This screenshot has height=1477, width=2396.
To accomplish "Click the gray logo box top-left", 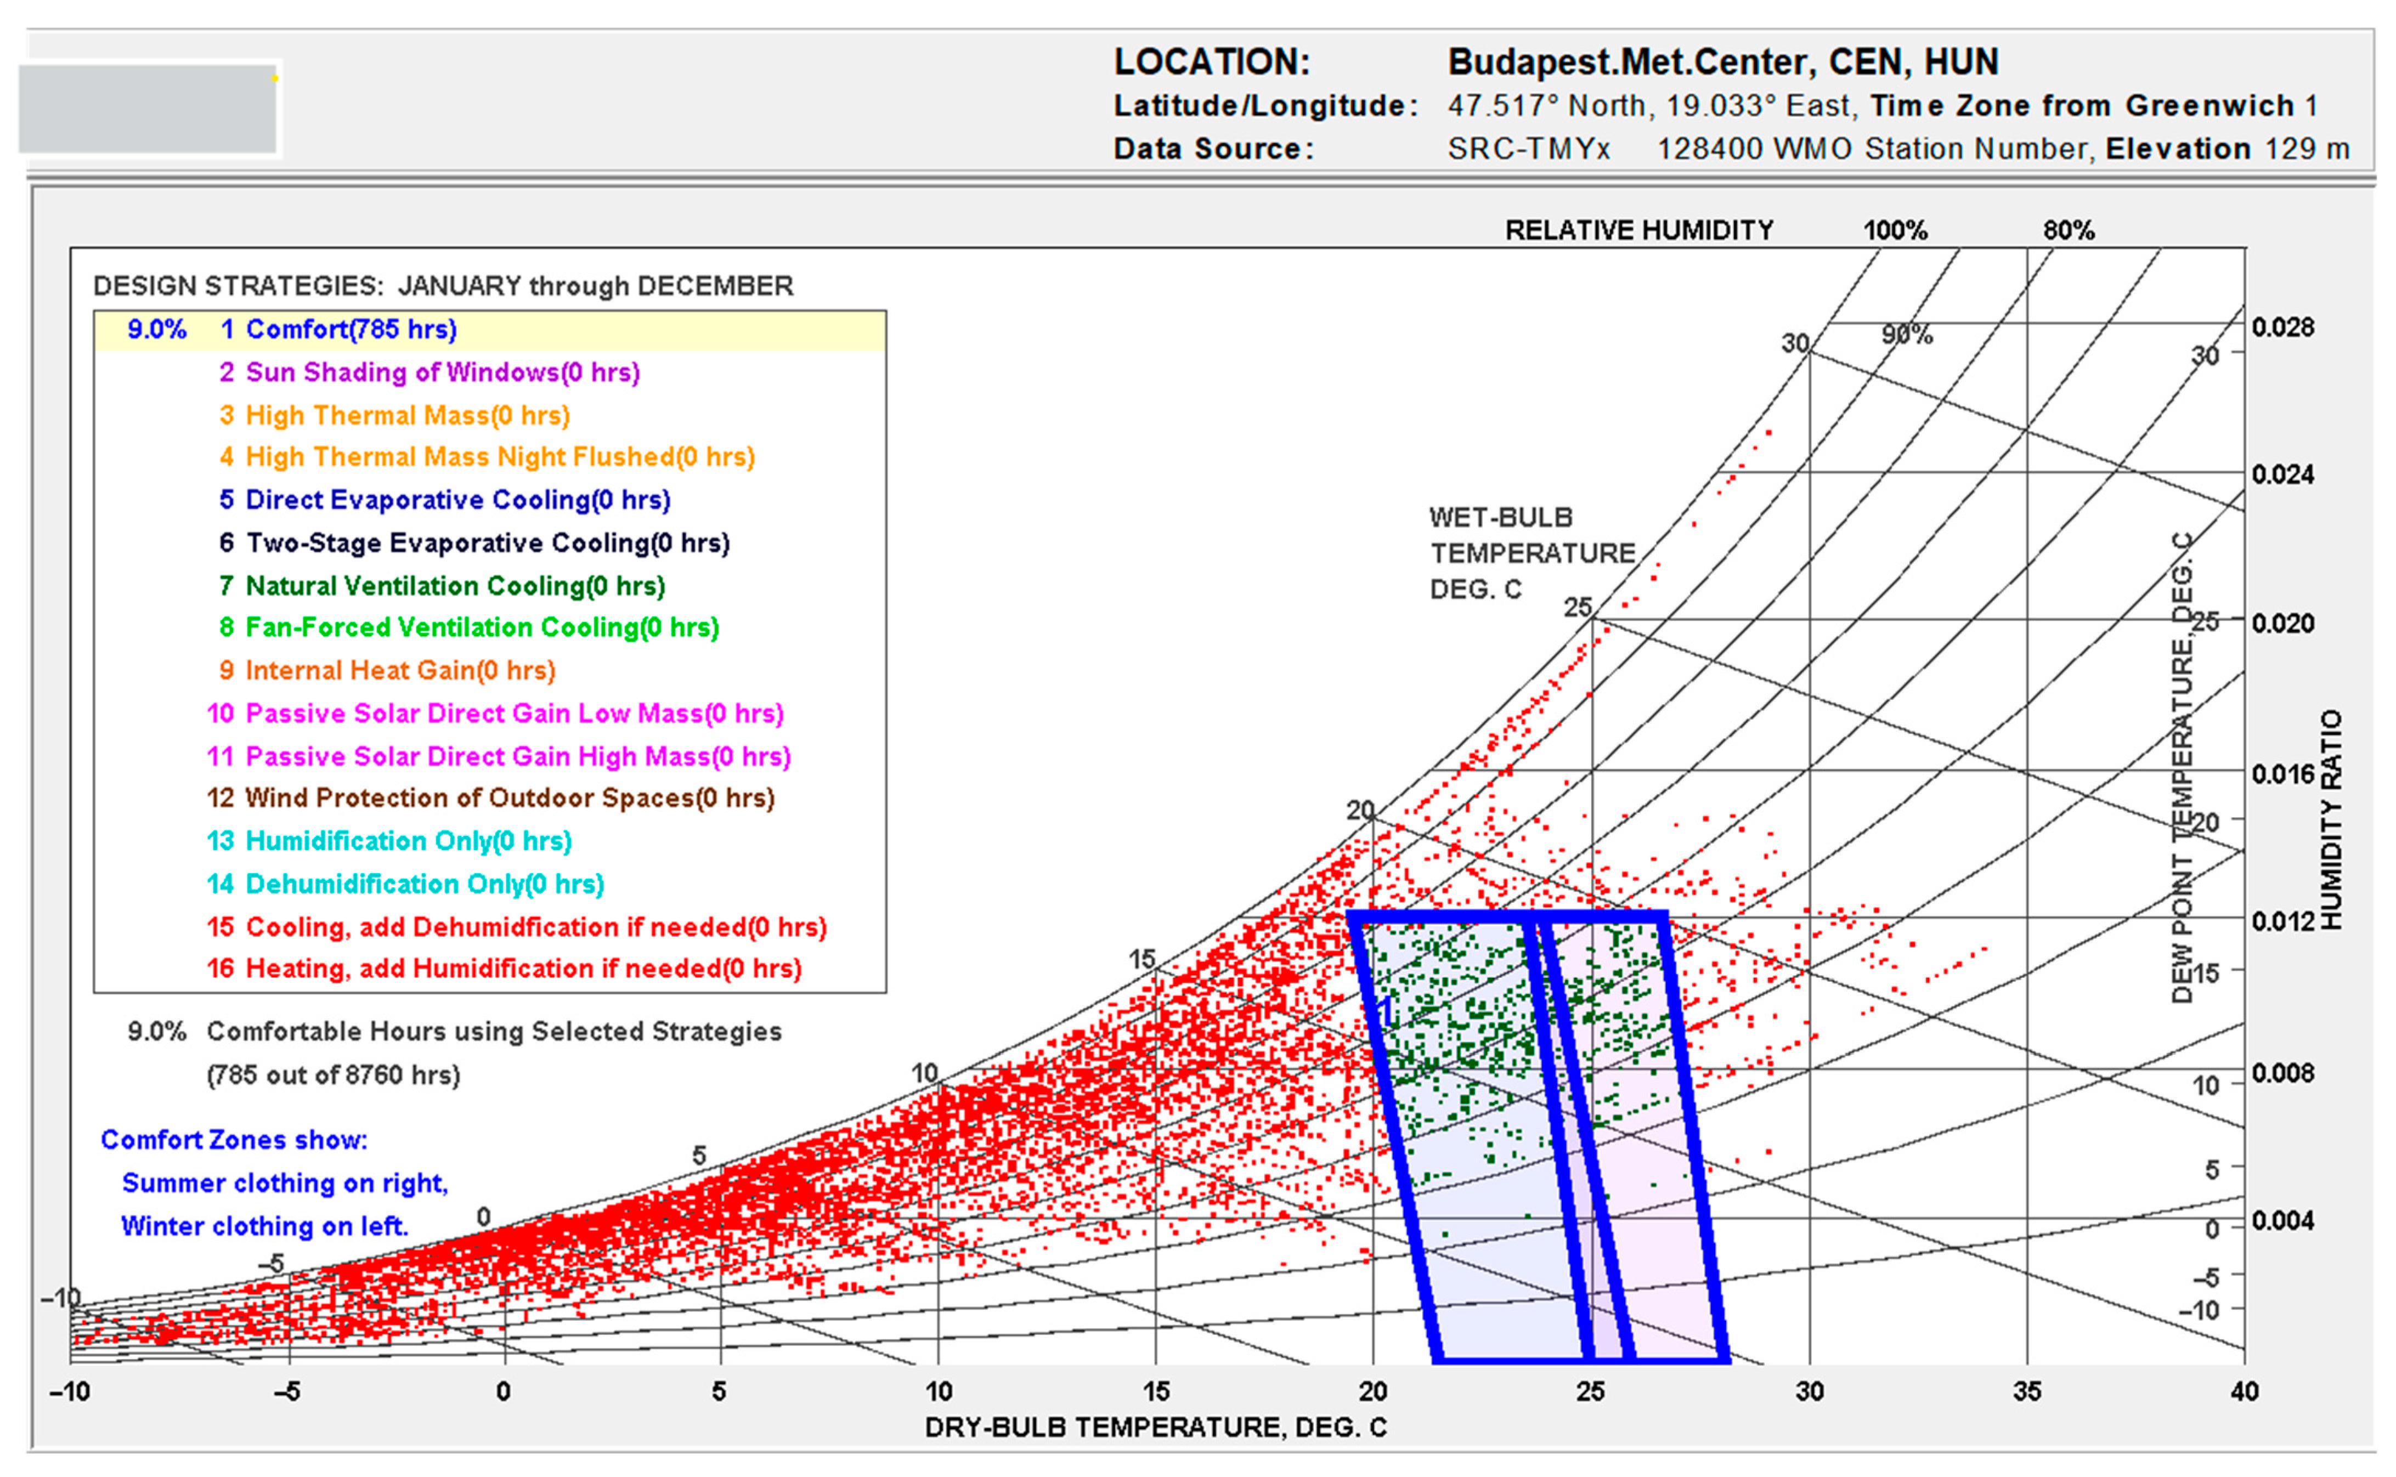I will 149,109.
